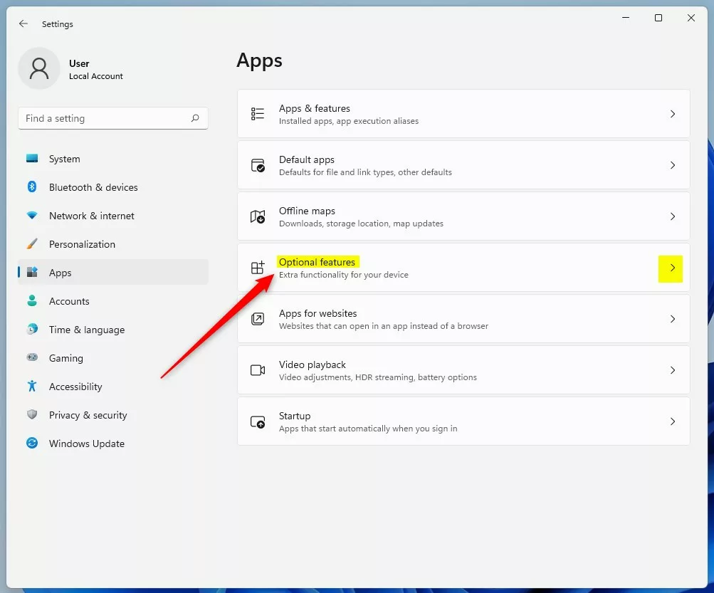714x593 pixels.
Task: Click the Offline maps icon
Action: tap(257, 216)
